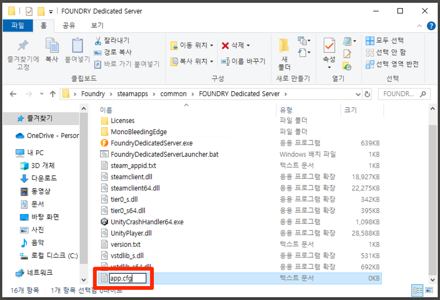This screenshot has height=300, width=440.
Task: Click the 유형 (Type) column header
Action: [286, 110]
